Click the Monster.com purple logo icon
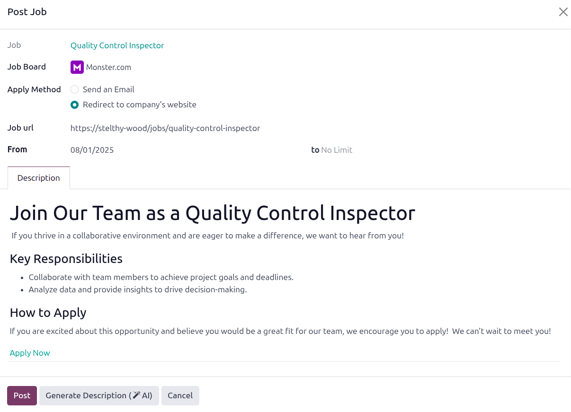571x412 pixels. tap(77, 67)
